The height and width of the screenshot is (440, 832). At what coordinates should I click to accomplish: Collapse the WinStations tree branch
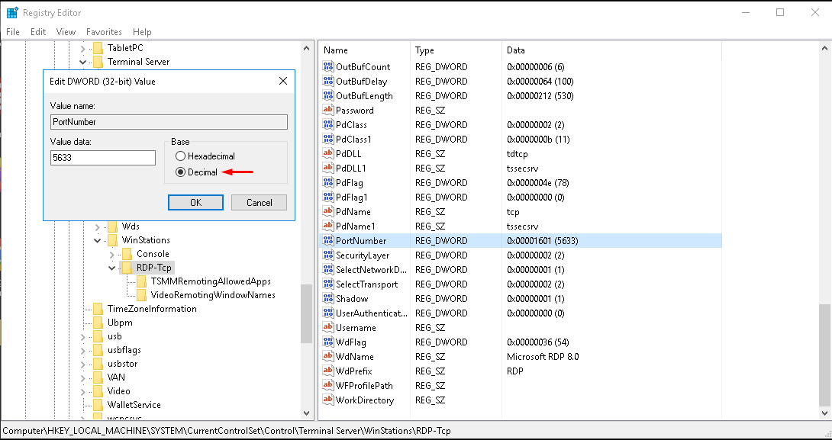98,240
